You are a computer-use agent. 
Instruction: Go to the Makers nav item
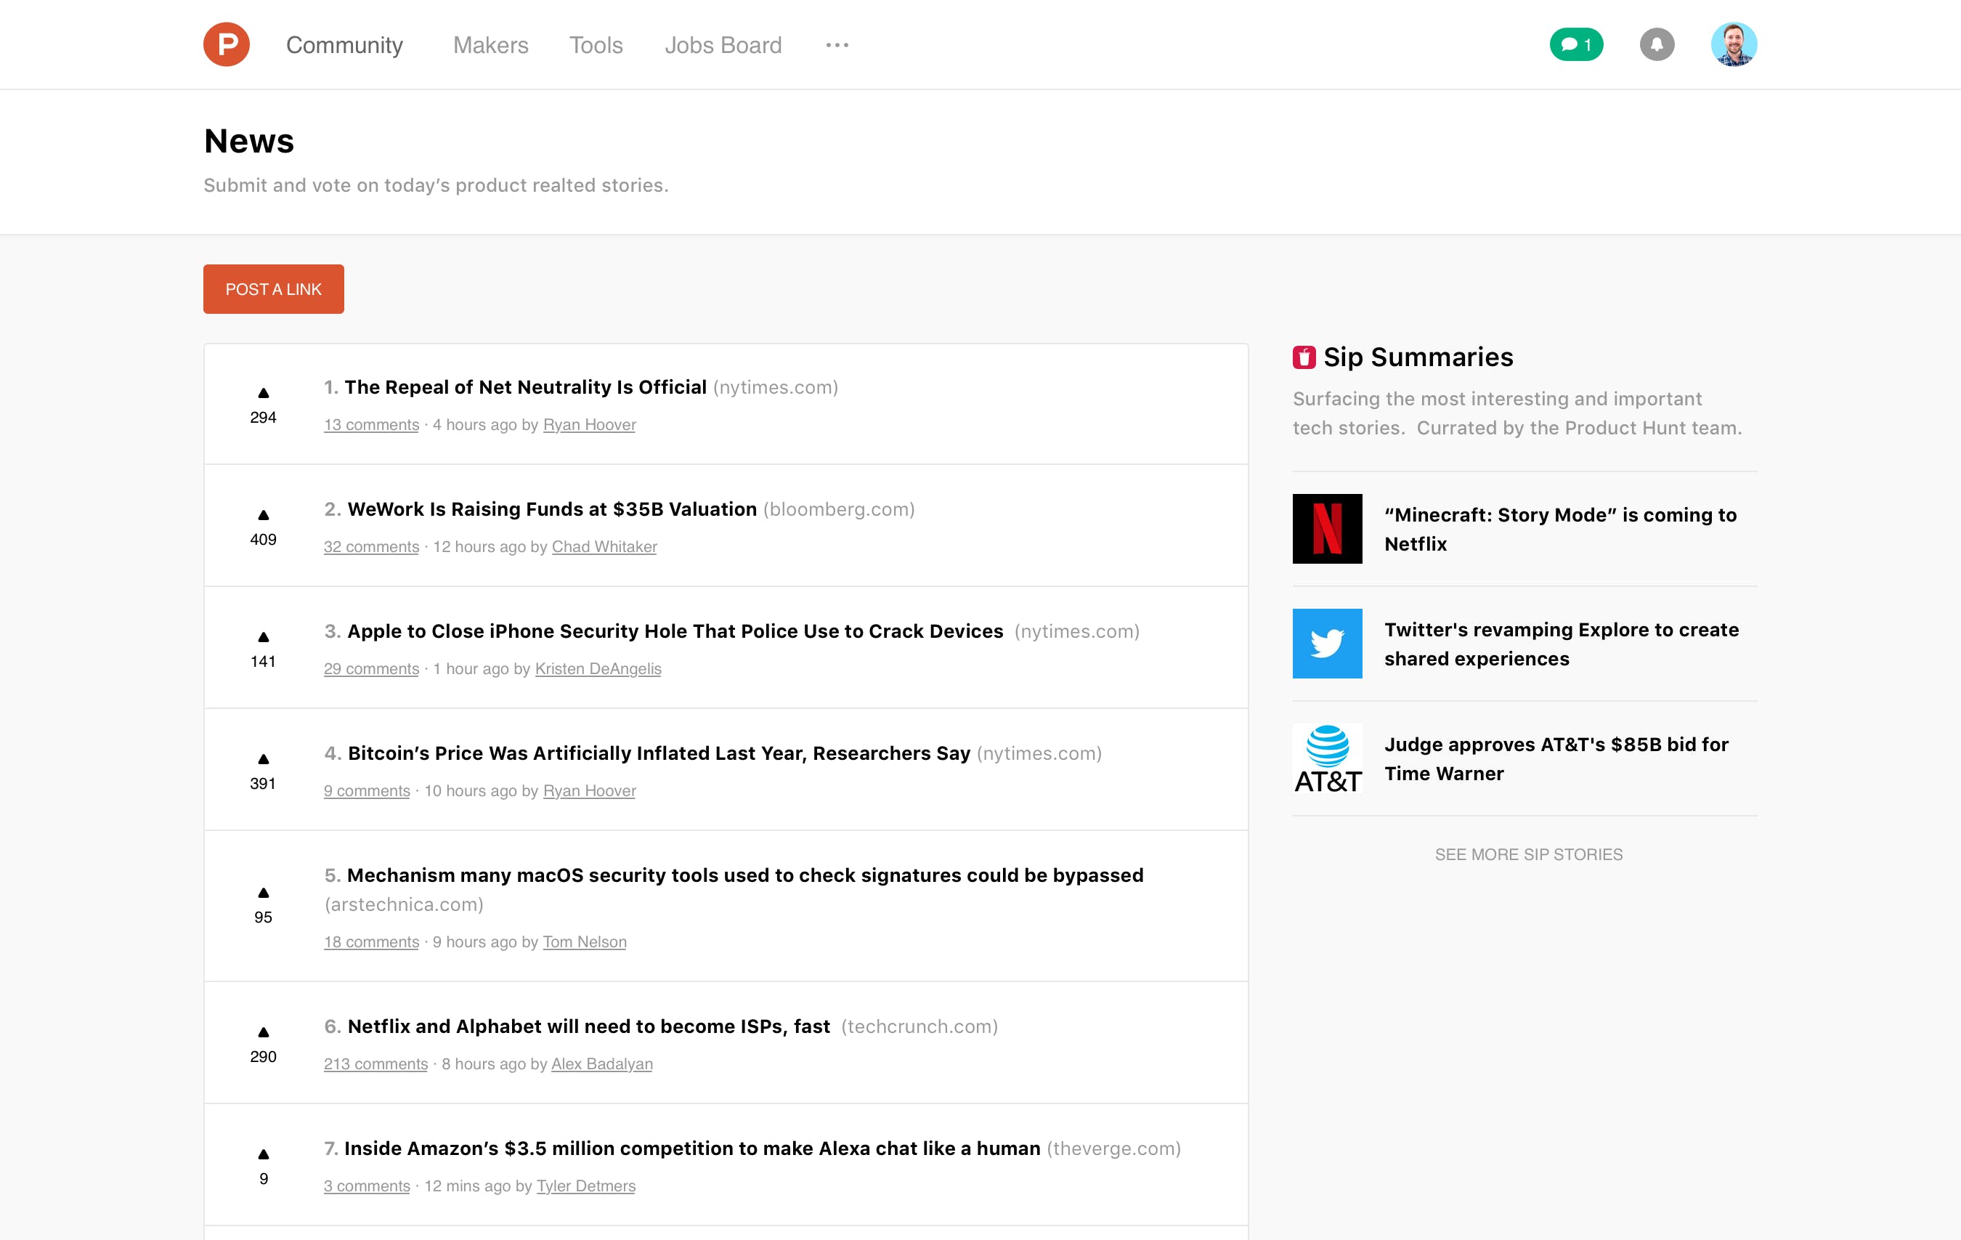point(490,46)
